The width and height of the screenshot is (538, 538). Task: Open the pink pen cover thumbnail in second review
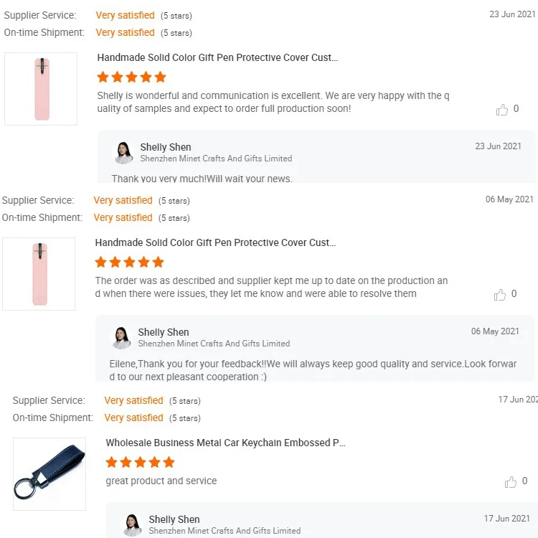tap(39, 274)
